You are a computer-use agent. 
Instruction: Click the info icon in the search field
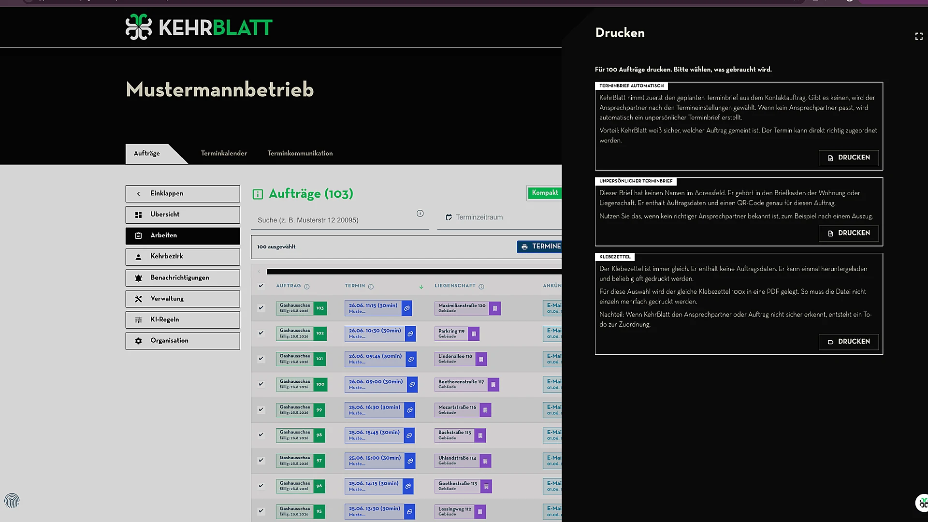click(x=420, y=214)
